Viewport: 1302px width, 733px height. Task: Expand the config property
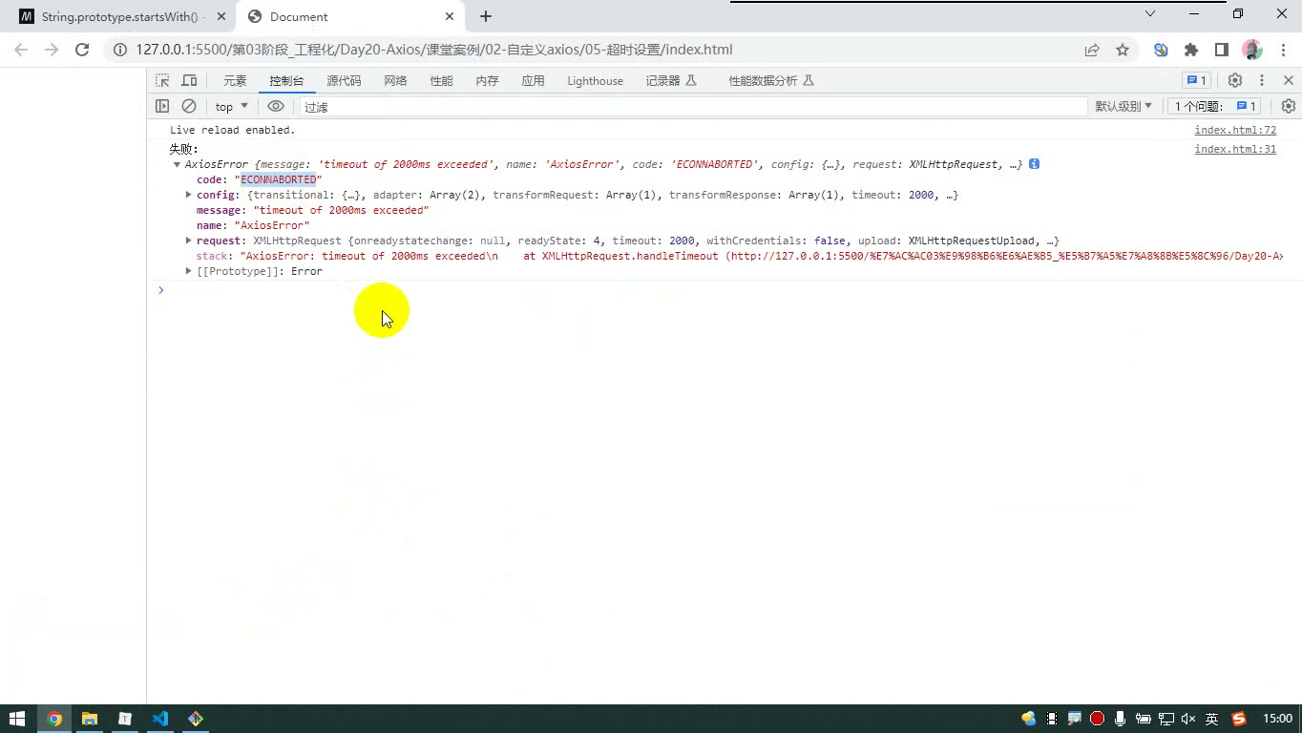189,195
